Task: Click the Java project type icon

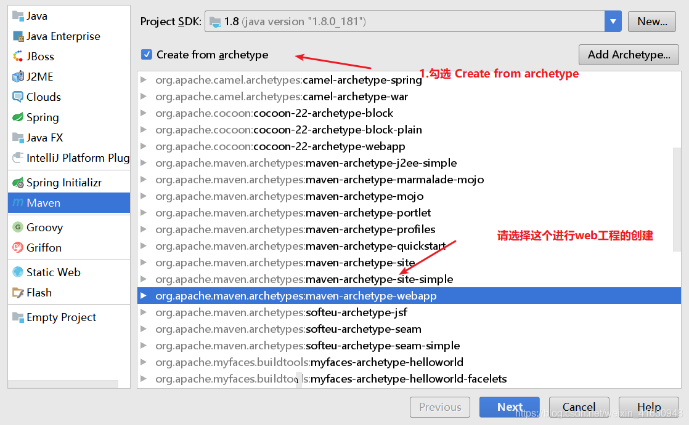Action: click(x=18, y=16)
